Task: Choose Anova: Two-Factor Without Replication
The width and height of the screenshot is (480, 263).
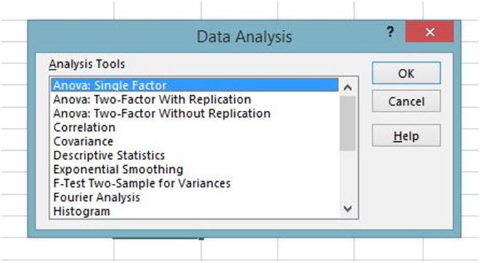Action: coord(195,114)
